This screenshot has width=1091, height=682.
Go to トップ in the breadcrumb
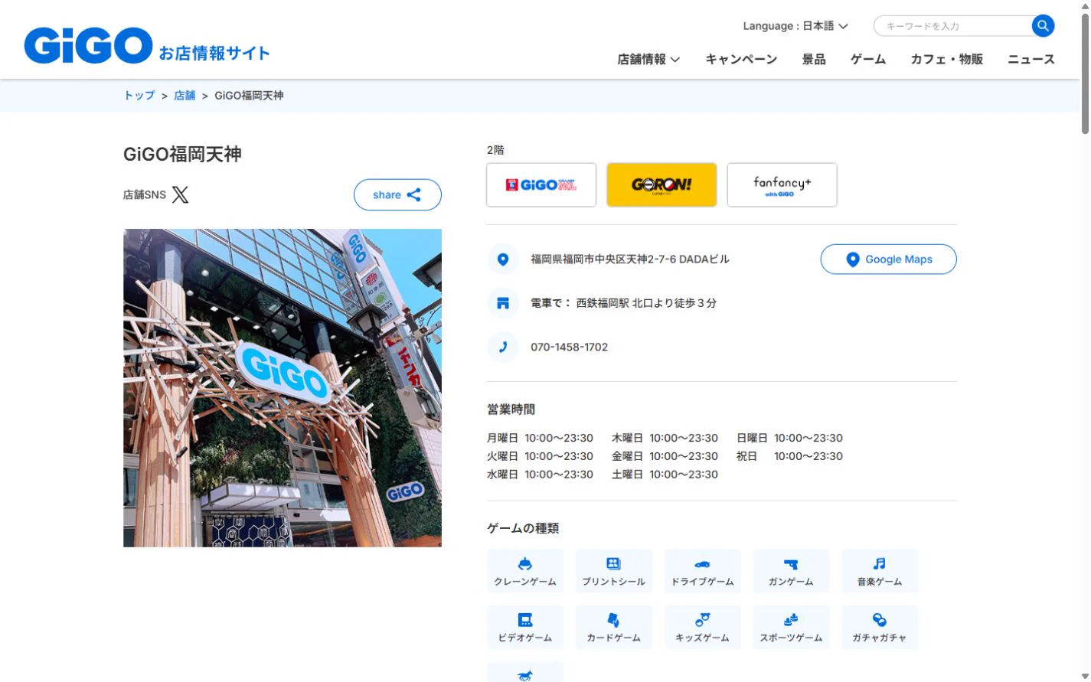point(139,96)
